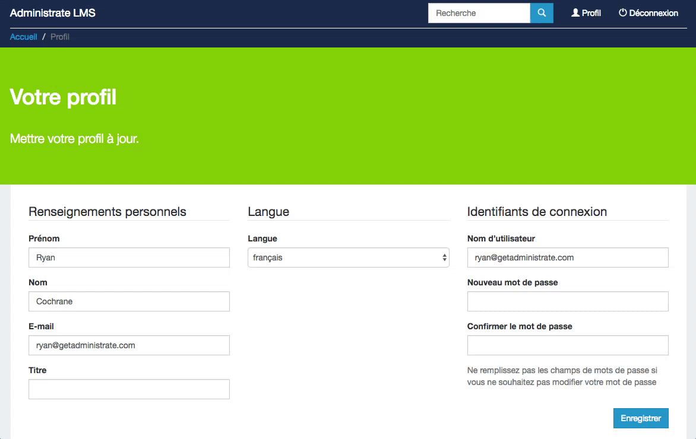
Task: Click the Confirmer le mot de passe label
Action: [x=520, y=326]
